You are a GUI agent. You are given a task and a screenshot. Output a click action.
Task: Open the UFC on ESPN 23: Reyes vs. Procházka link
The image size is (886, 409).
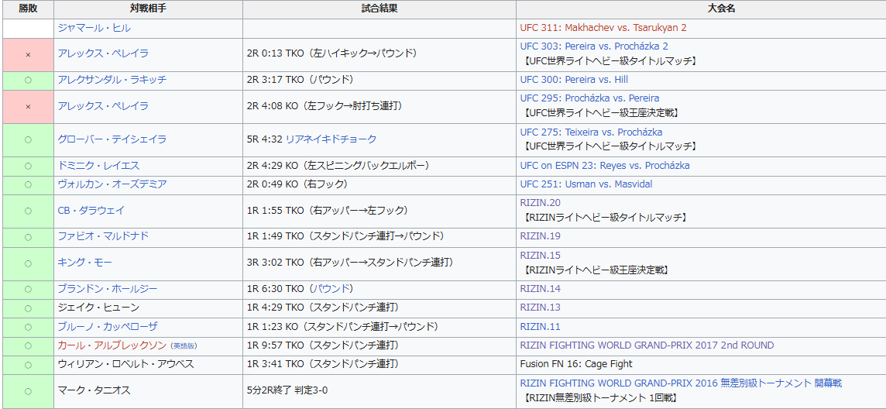click(x=605, y=166)
